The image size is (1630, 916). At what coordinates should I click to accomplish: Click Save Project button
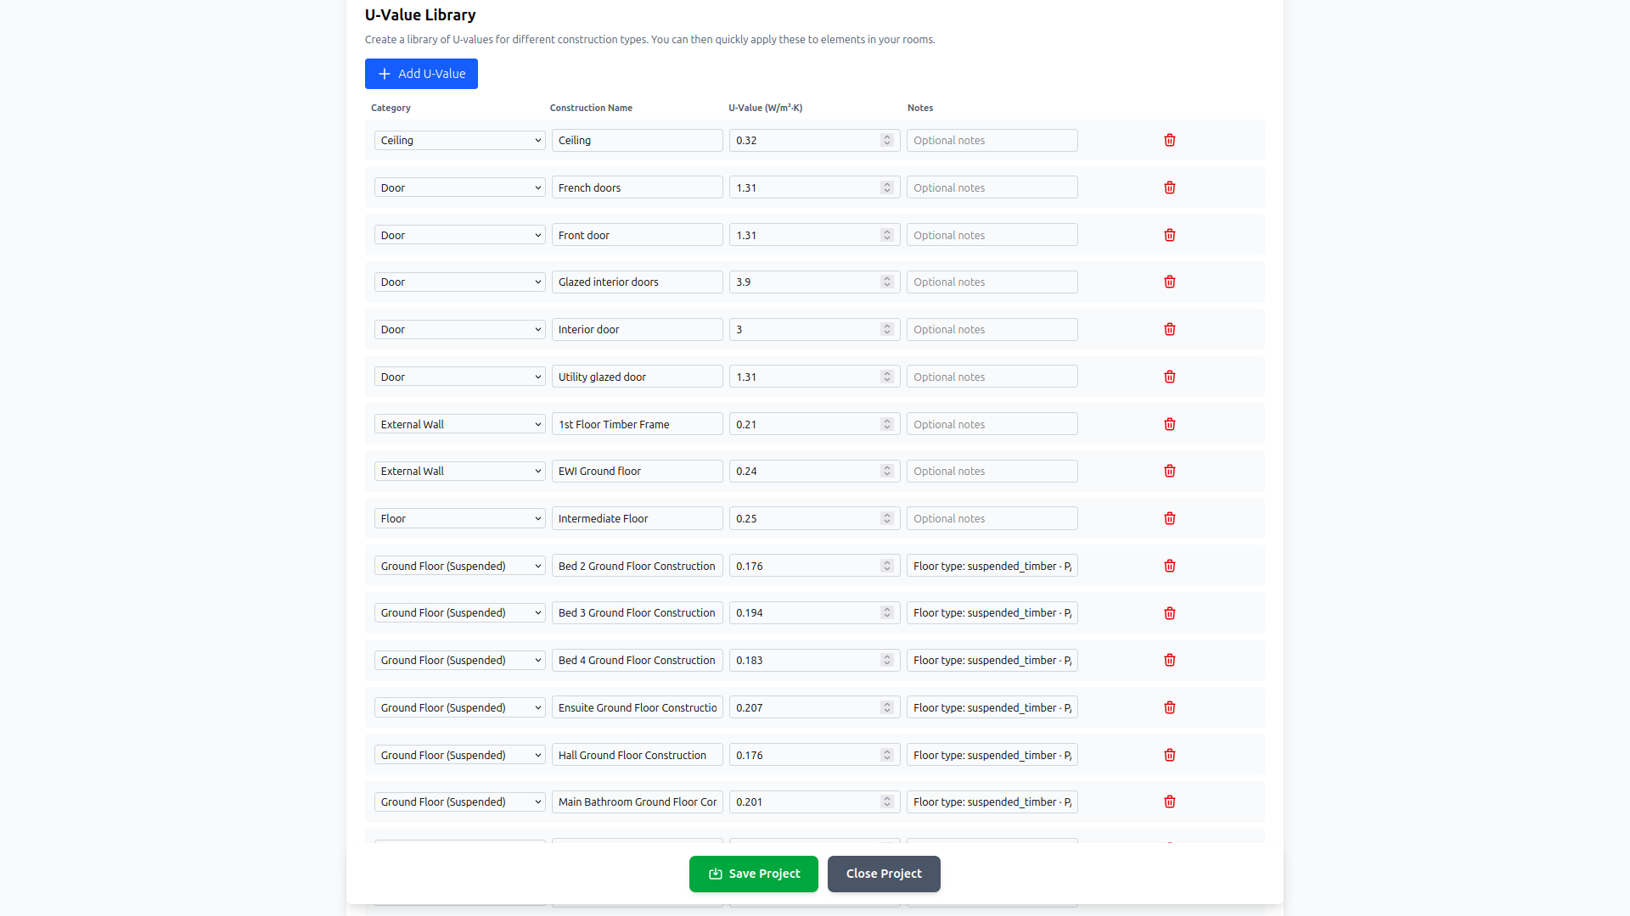pos(753,874)
